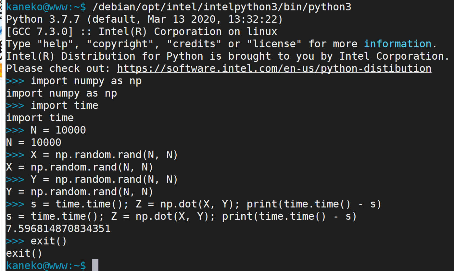
Task: Place cursor at the final shell prompt block
Action: pyautogui.click(x=95, y=265)
